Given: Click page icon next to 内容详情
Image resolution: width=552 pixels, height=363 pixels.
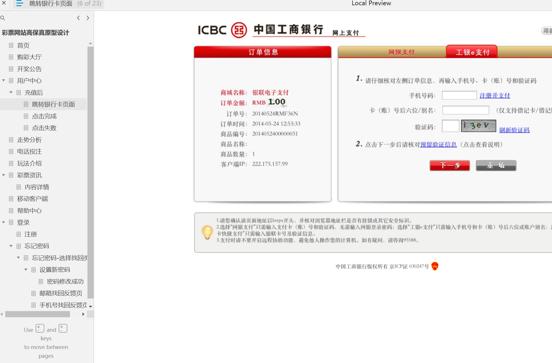Looking at the screenshot, I should [x=19, y=187].
